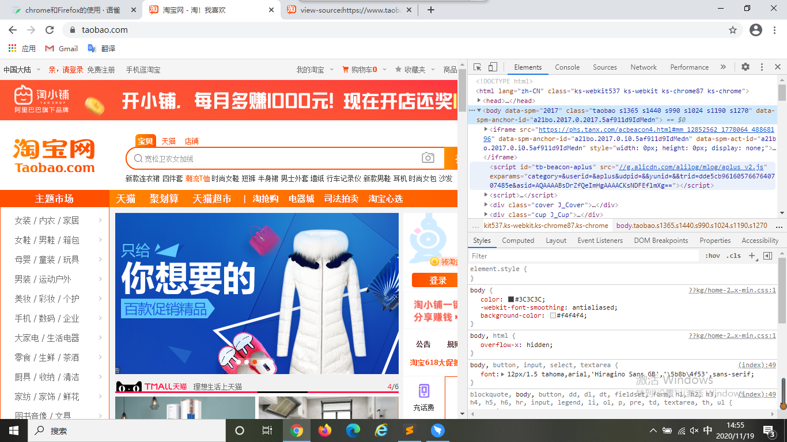The height and width of the screenshot is (442, 787).
Task: Select the 天猫 search tab
Action: 168,141
